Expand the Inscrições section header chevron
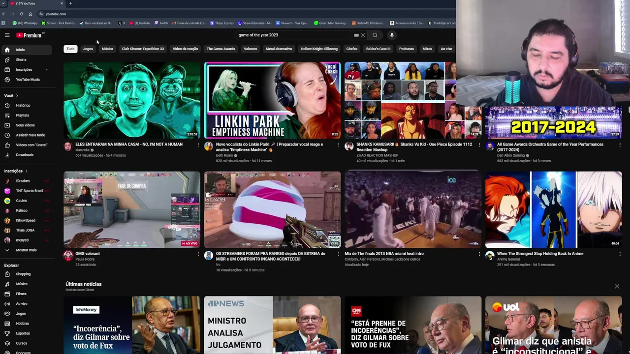 click(x=26, y=171)
